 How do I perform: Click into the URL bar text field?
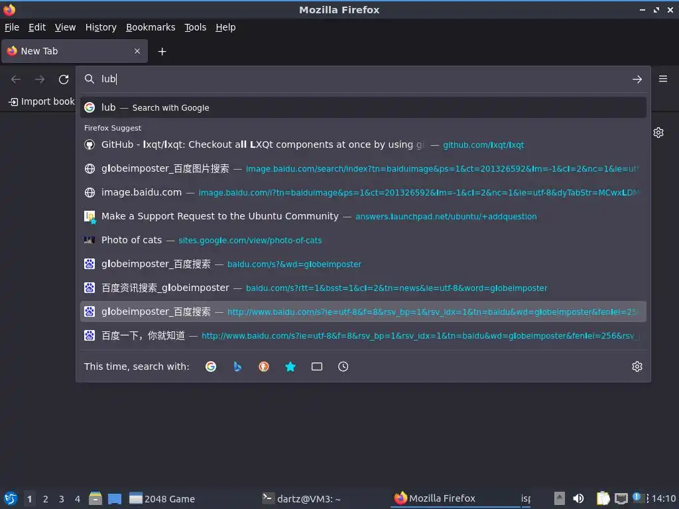click(x=364, y=79)
